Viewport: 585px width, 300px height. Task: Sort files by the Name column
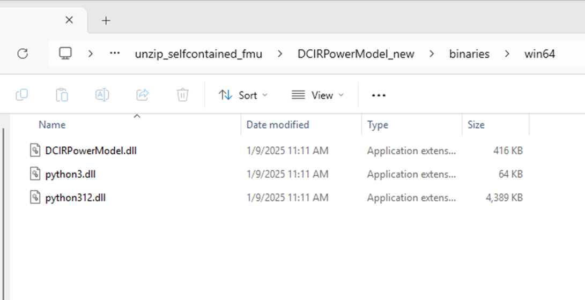point(52,125)
